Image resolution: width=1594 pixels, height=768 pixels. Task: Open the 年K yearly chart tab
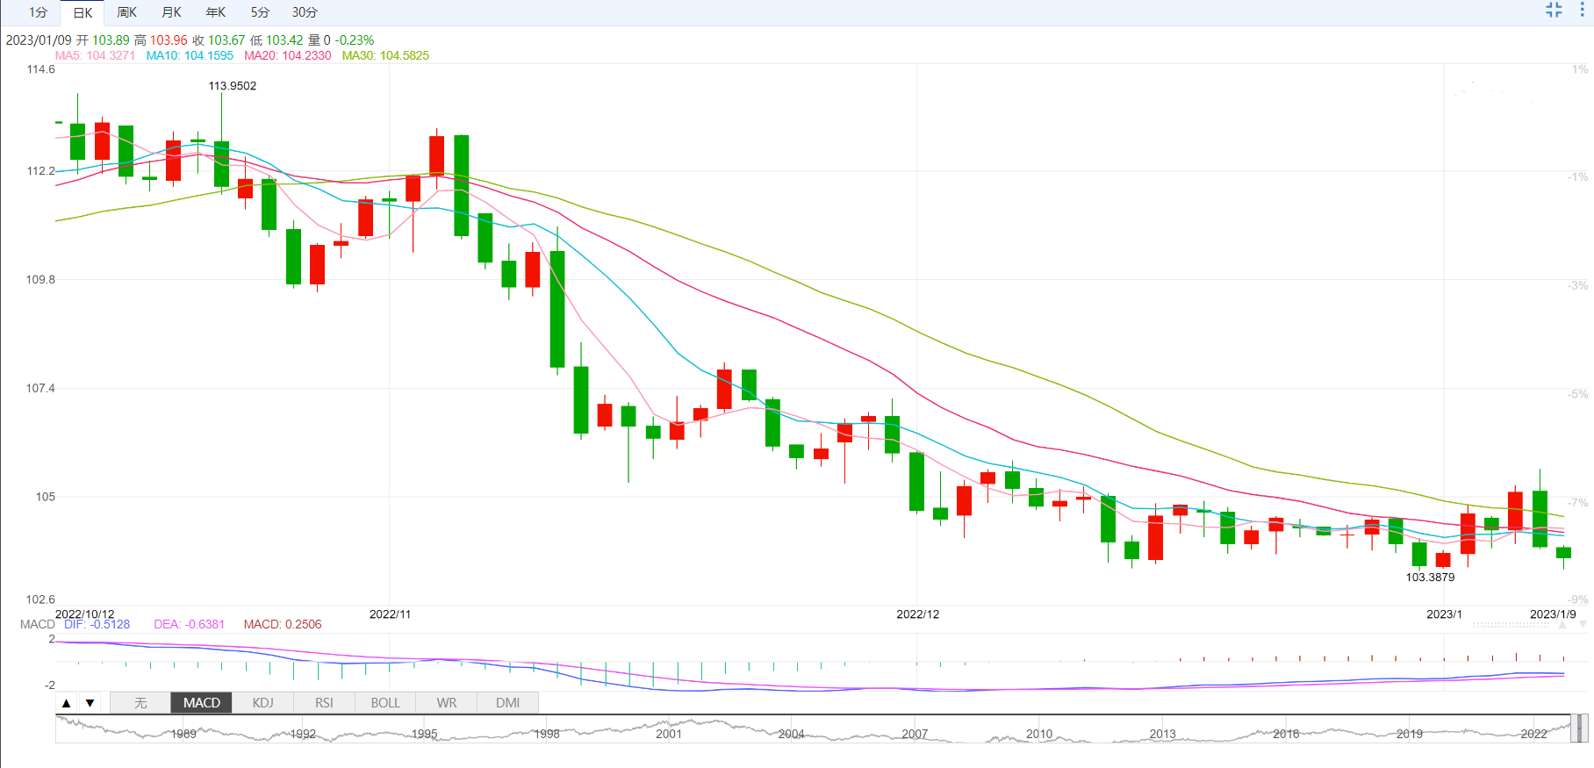[215, 12]
